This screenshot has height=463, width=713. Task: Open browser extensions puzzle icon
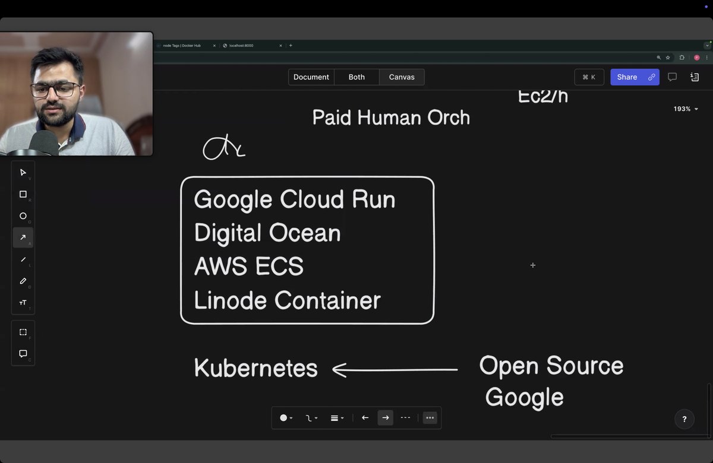tap(682, 58)
